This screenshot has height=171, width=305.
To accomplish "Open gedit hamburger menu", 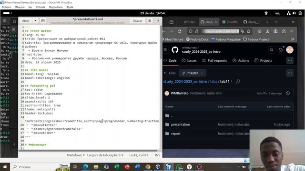I will (150, 21).
